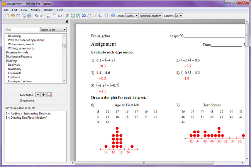Open an existing assignment folder icon

[x=12, y=15]
